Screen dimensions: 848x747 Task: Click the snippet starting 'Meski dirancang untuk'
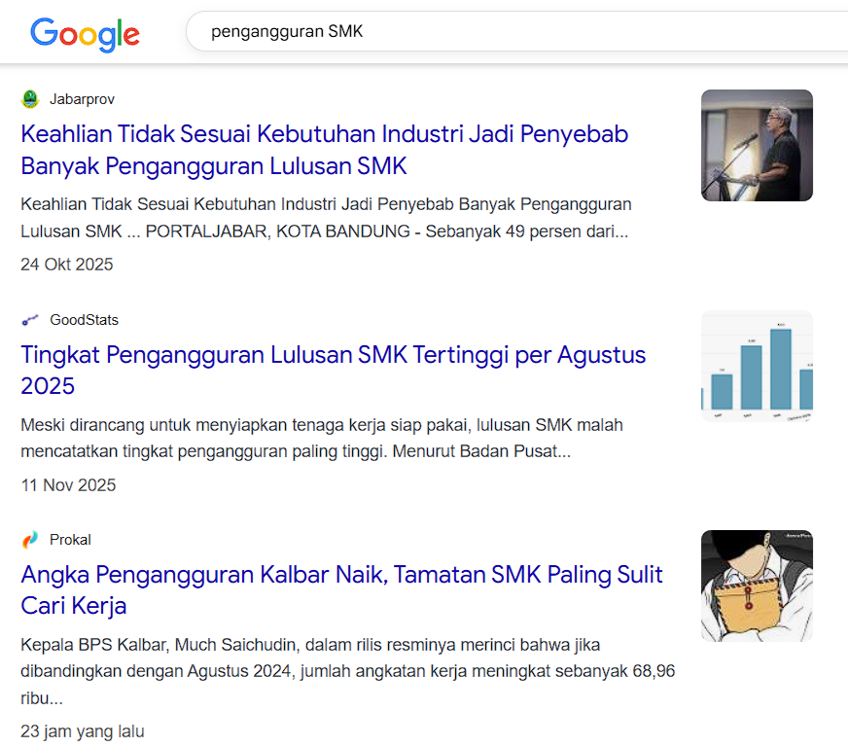322,438
